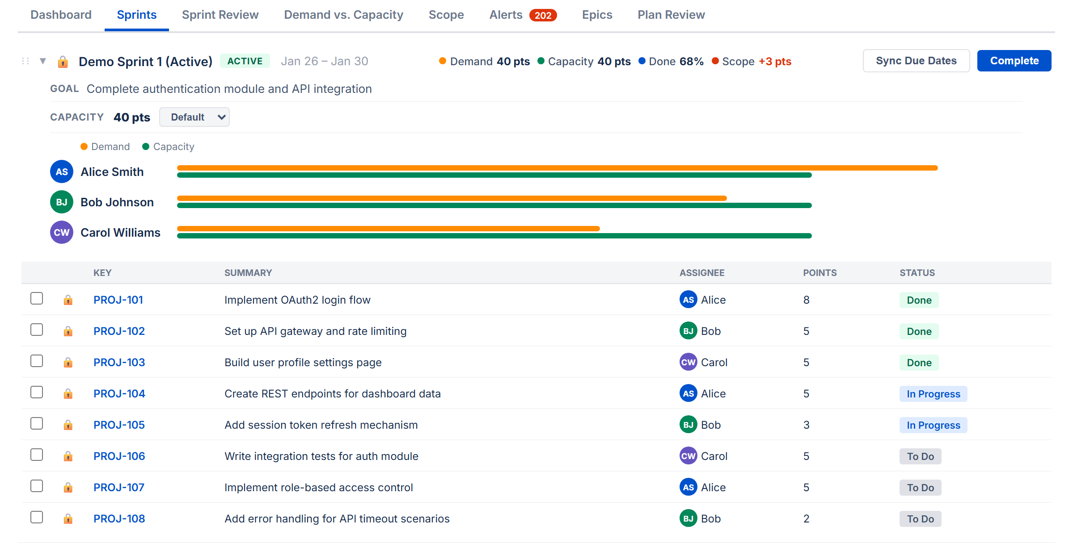Open the capacity Default dropdown
The height and width of the screenshot is (543, 1073).
coord(194,117)
